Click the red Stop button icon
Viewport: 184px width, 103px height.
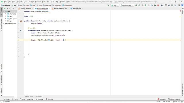click(158, 5)
